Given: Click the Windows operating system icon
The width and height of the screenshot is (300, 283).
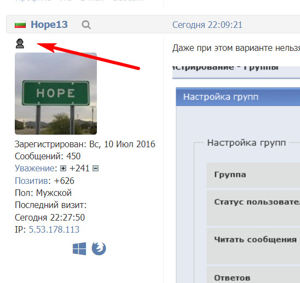Looking at the screenshot, I should 79,249.
